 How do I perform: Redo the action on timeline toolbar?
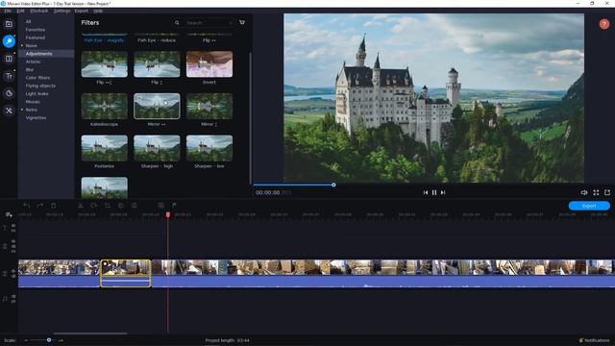[39, 205]
